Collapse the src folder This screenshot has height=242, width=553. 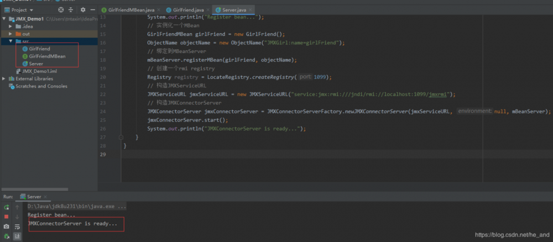point(11,41)
